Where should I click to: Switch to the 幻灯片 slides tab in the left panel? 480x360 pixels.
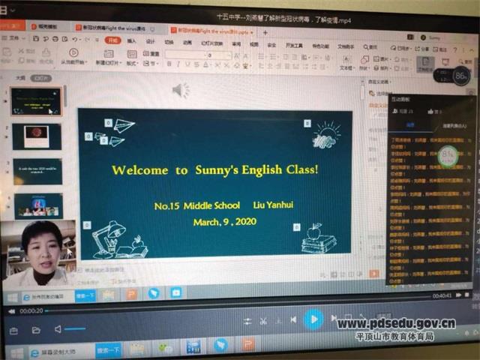pyautogui.click(x=41, y=77)
